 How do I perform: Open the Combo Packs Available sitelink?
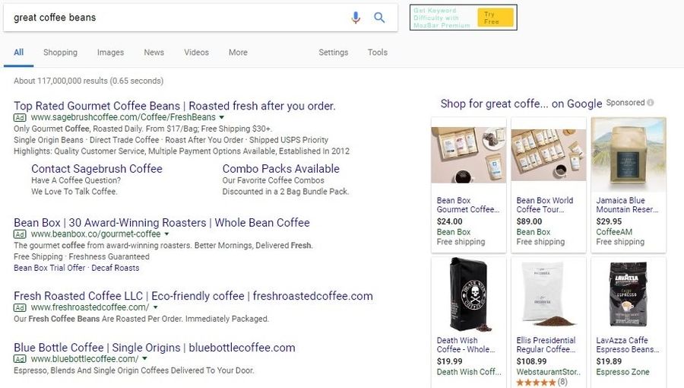point(281,169)
